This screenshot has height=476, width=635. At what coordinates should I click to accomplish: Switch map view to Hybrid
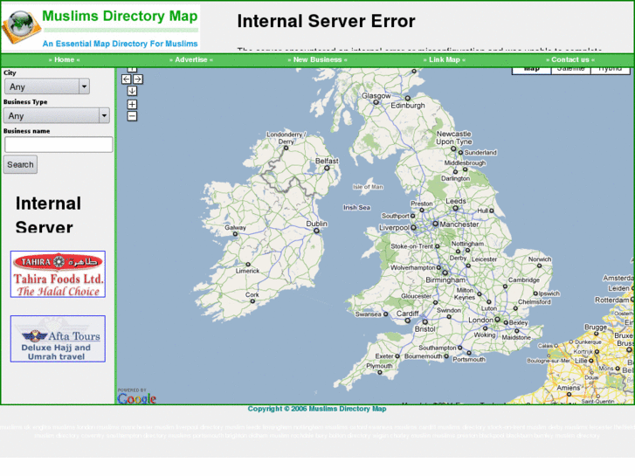(610, 69)
